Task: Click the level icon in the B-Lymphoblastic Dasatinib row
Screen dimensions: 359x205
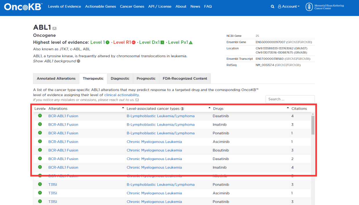Action: click(40, 116)
